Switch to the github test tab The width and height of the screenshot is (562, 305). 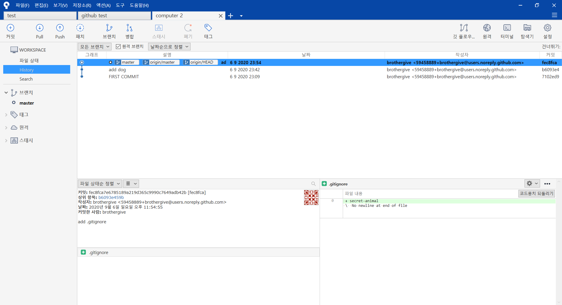point(114,16)
